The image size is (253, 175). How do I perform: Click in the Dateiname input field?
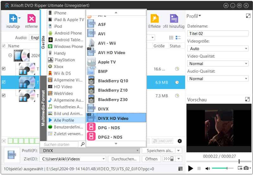click(218, 33)
